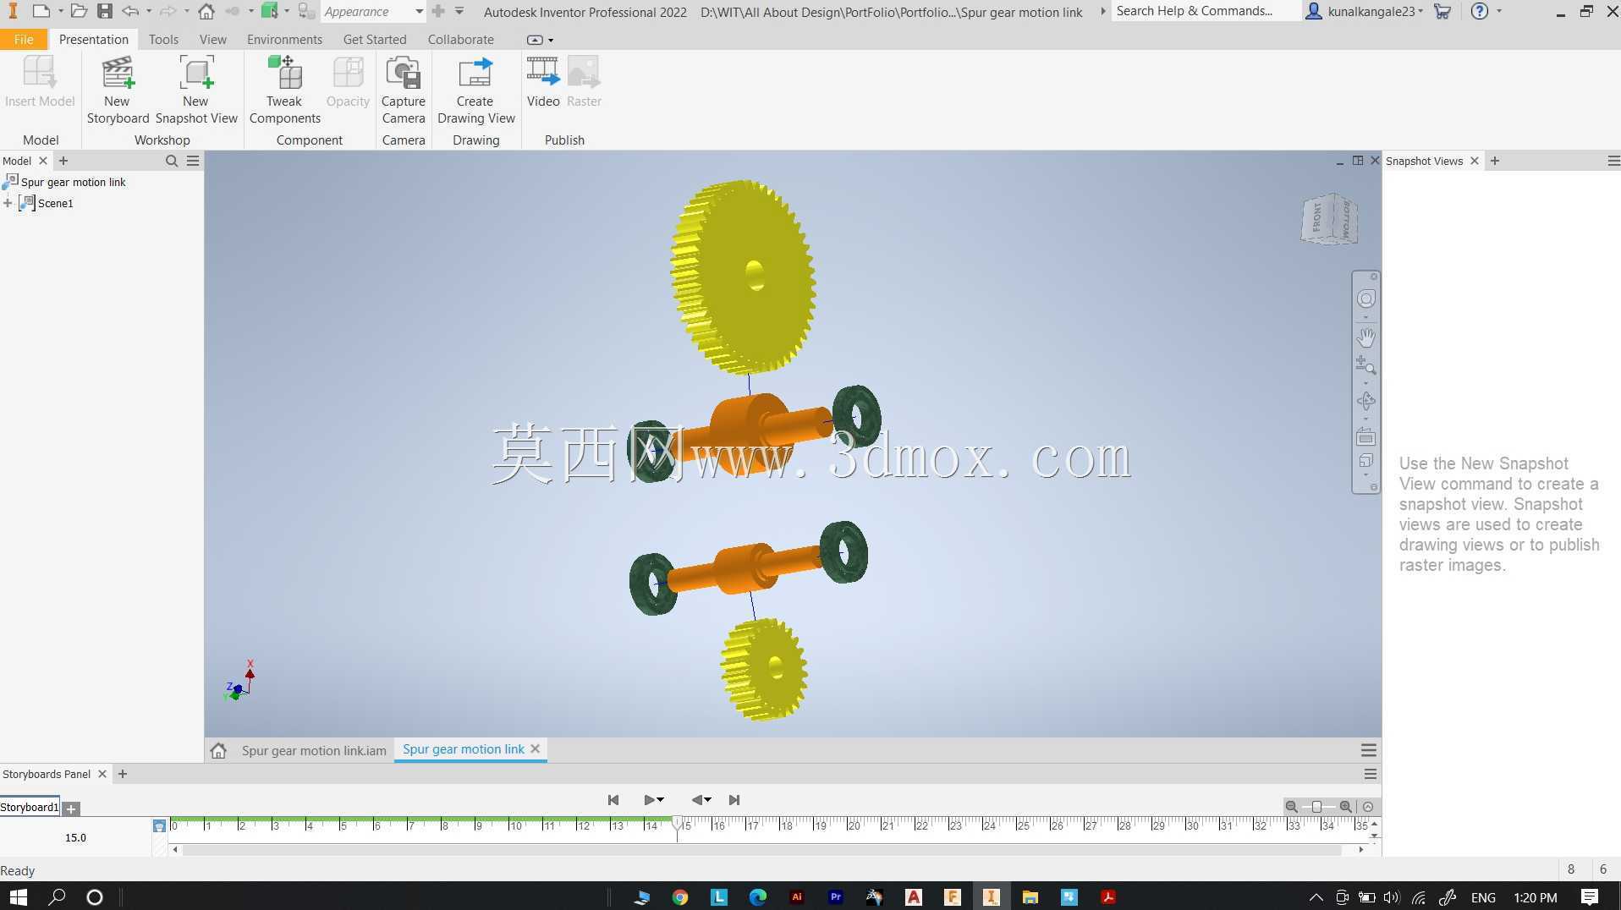Image resolution: width=1621 pixels, height=910 pixels.
Task: Adjust the timeline zoom slider
Action: 1317,807
